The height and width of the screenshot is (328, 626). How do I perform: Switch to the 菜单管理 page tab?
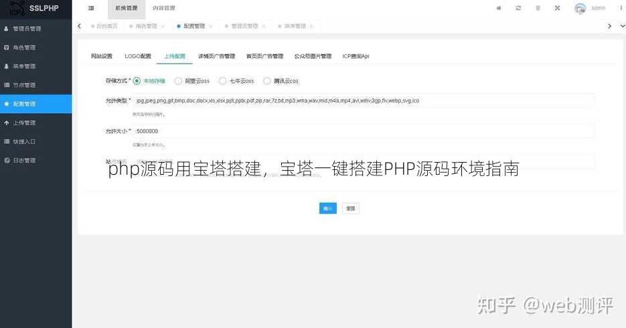(292, 26)
